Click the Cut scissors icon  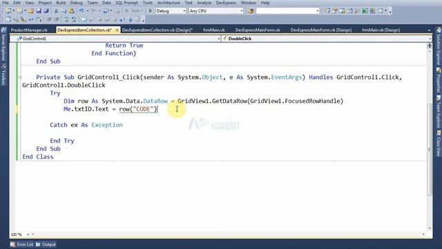tap(56, 11)
